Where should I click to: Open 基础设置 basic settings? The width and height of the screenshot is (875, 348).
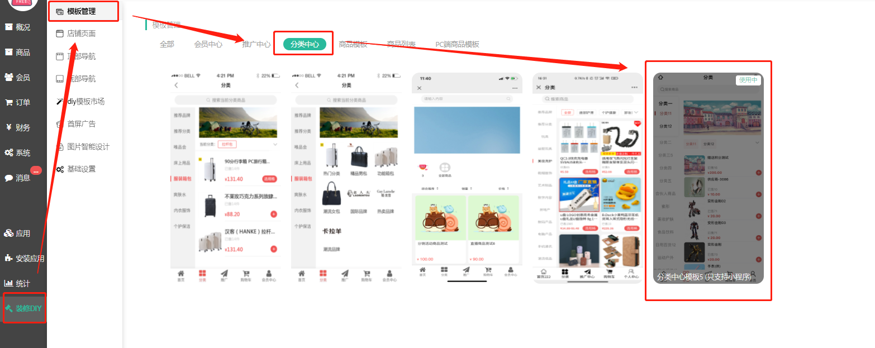81,169
